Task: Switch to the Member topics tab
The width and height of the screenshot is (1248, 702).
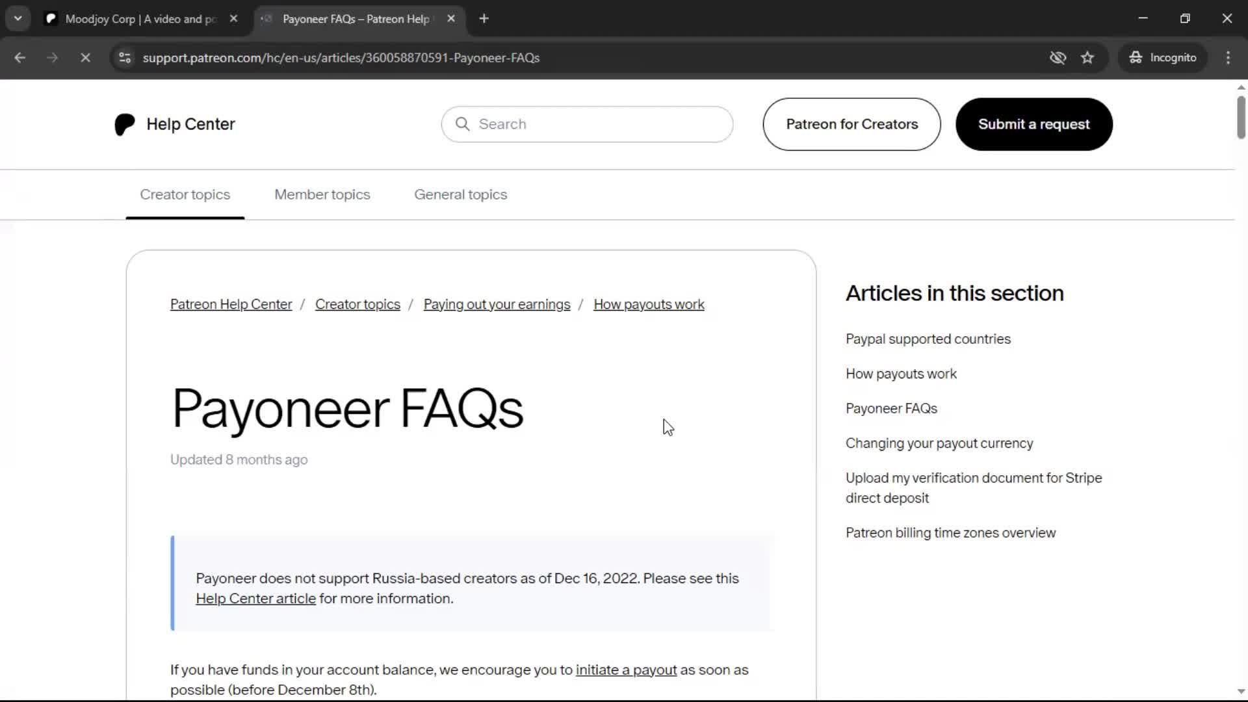Action: tap(322, 194)
